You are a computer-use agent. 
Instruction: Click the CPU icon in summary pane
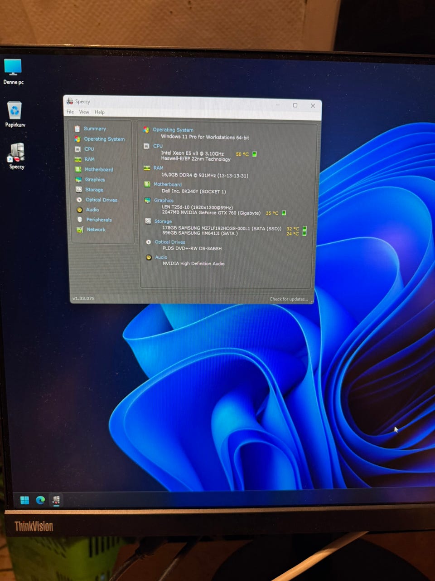[x=146, y=146]
